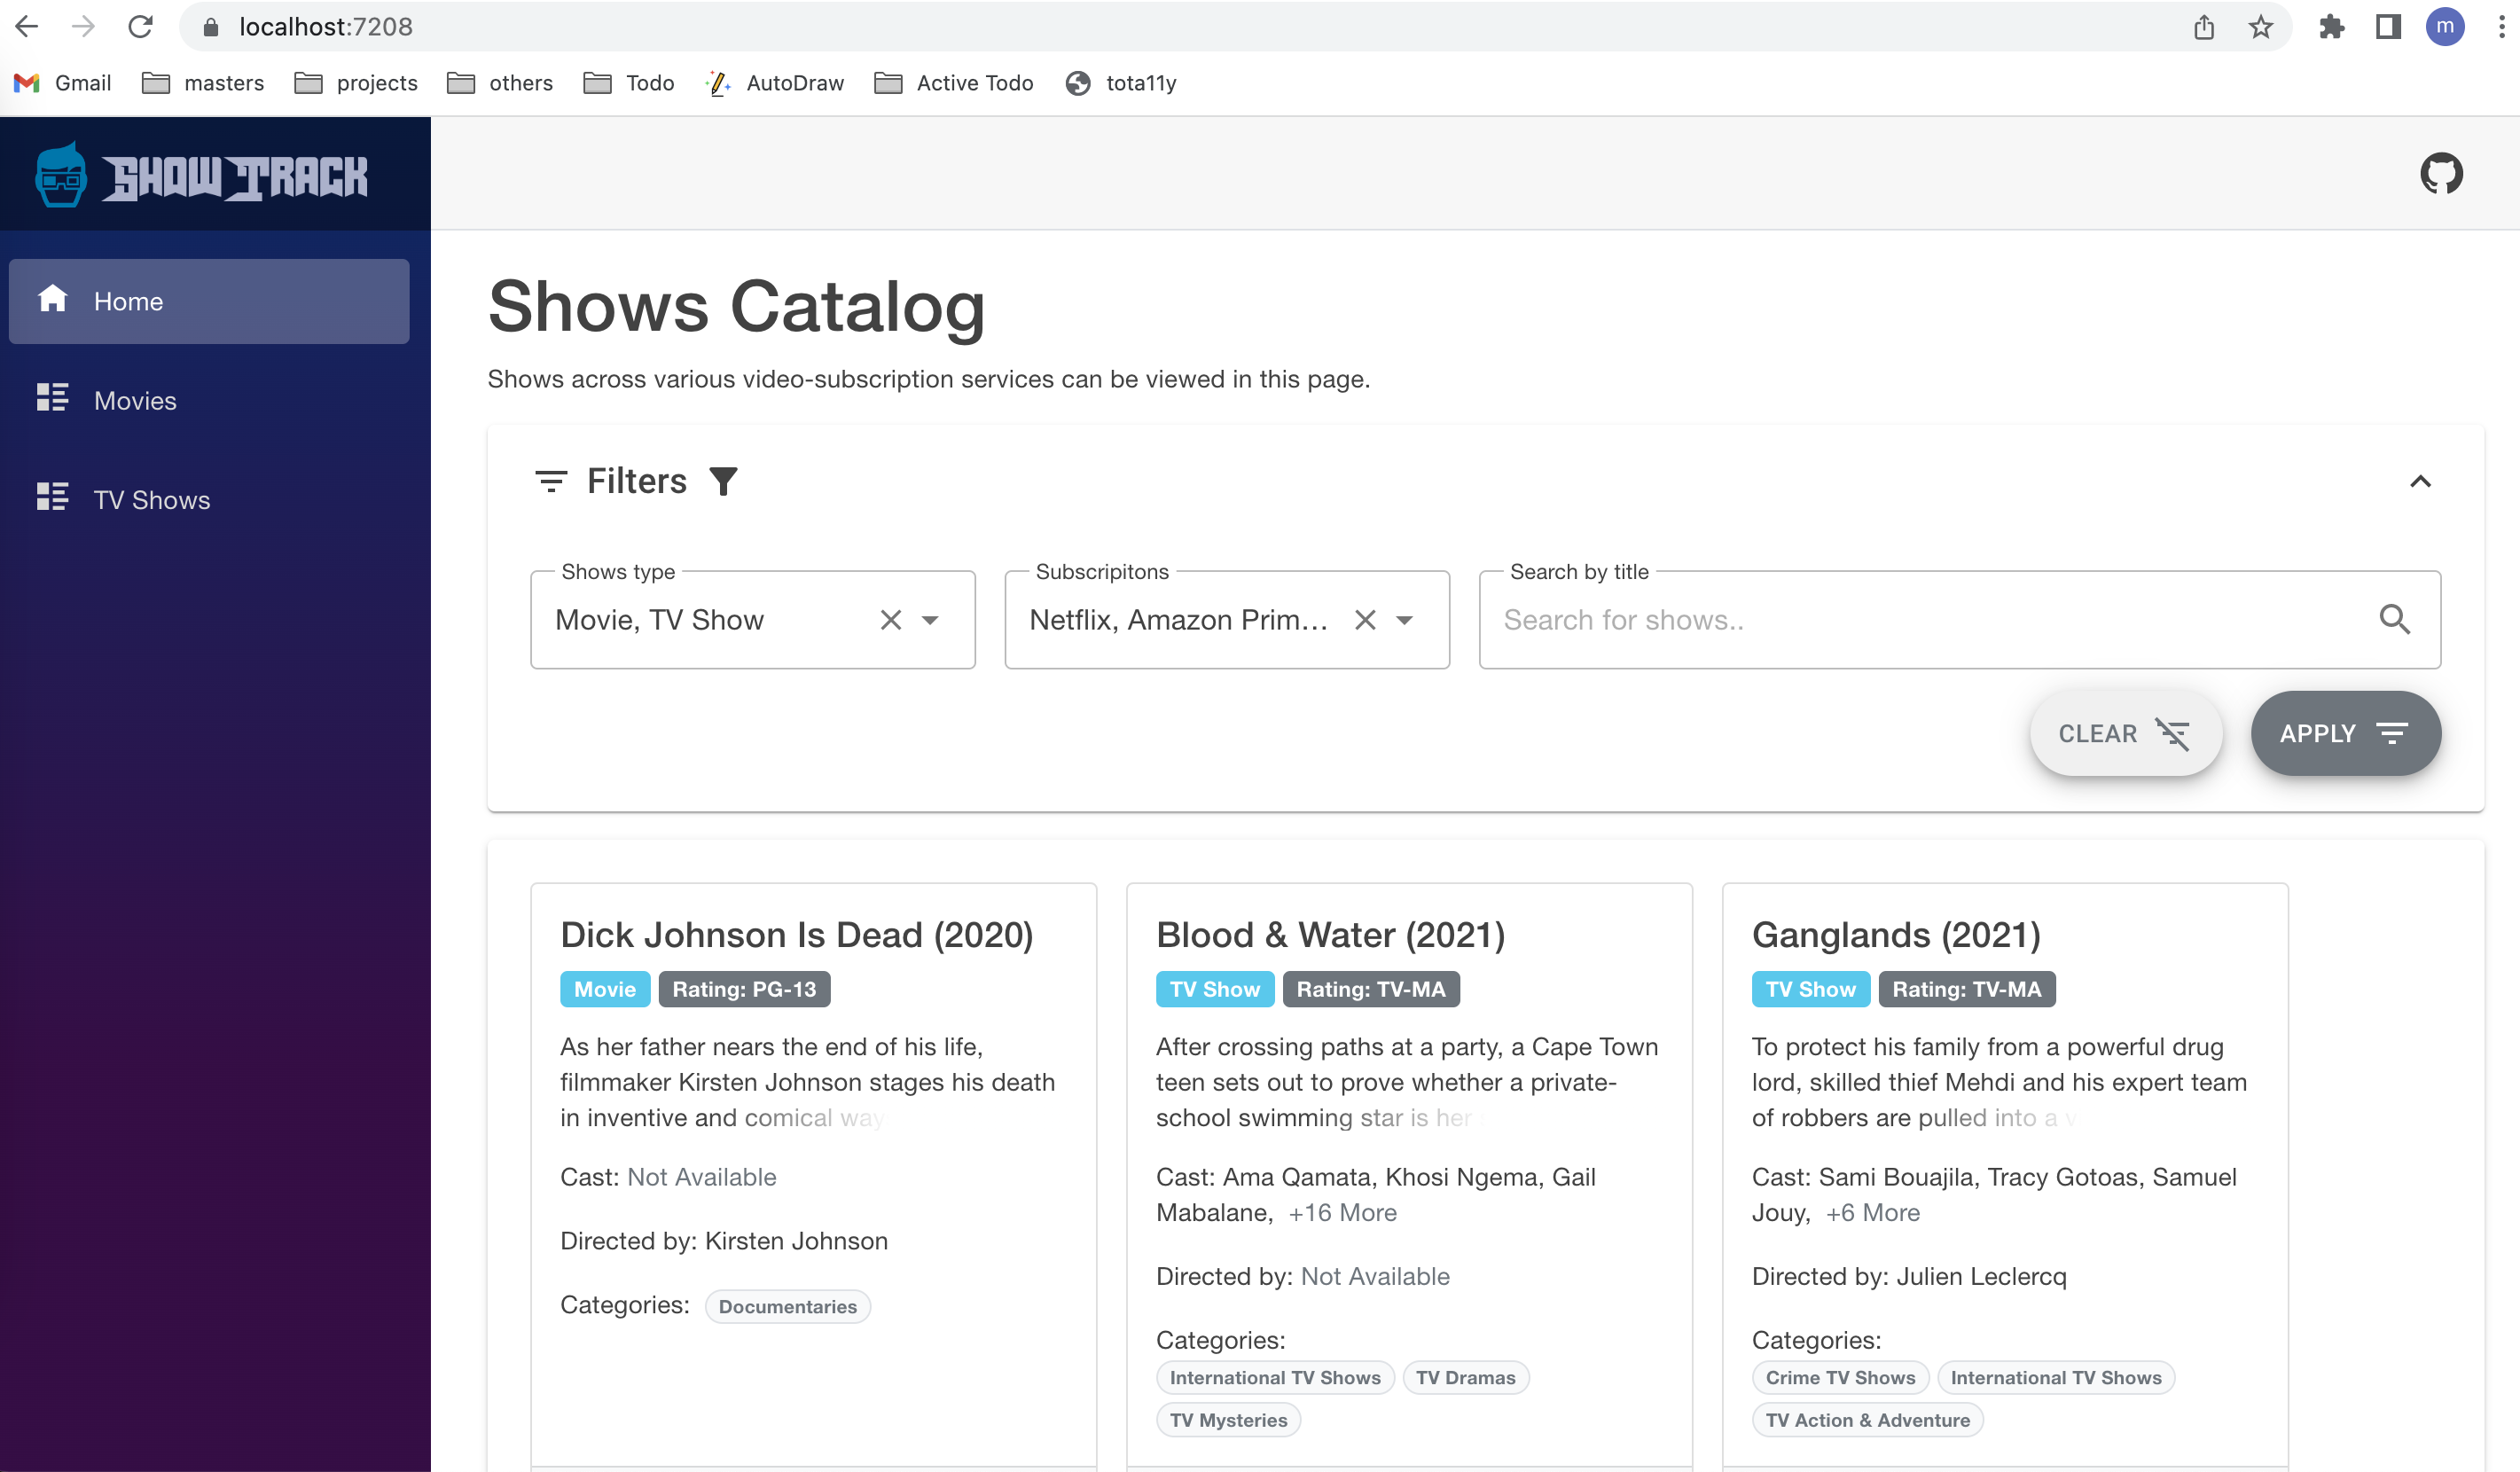
Task: Click the funnel filter icon beside Filters
Action: coord(723,482)
